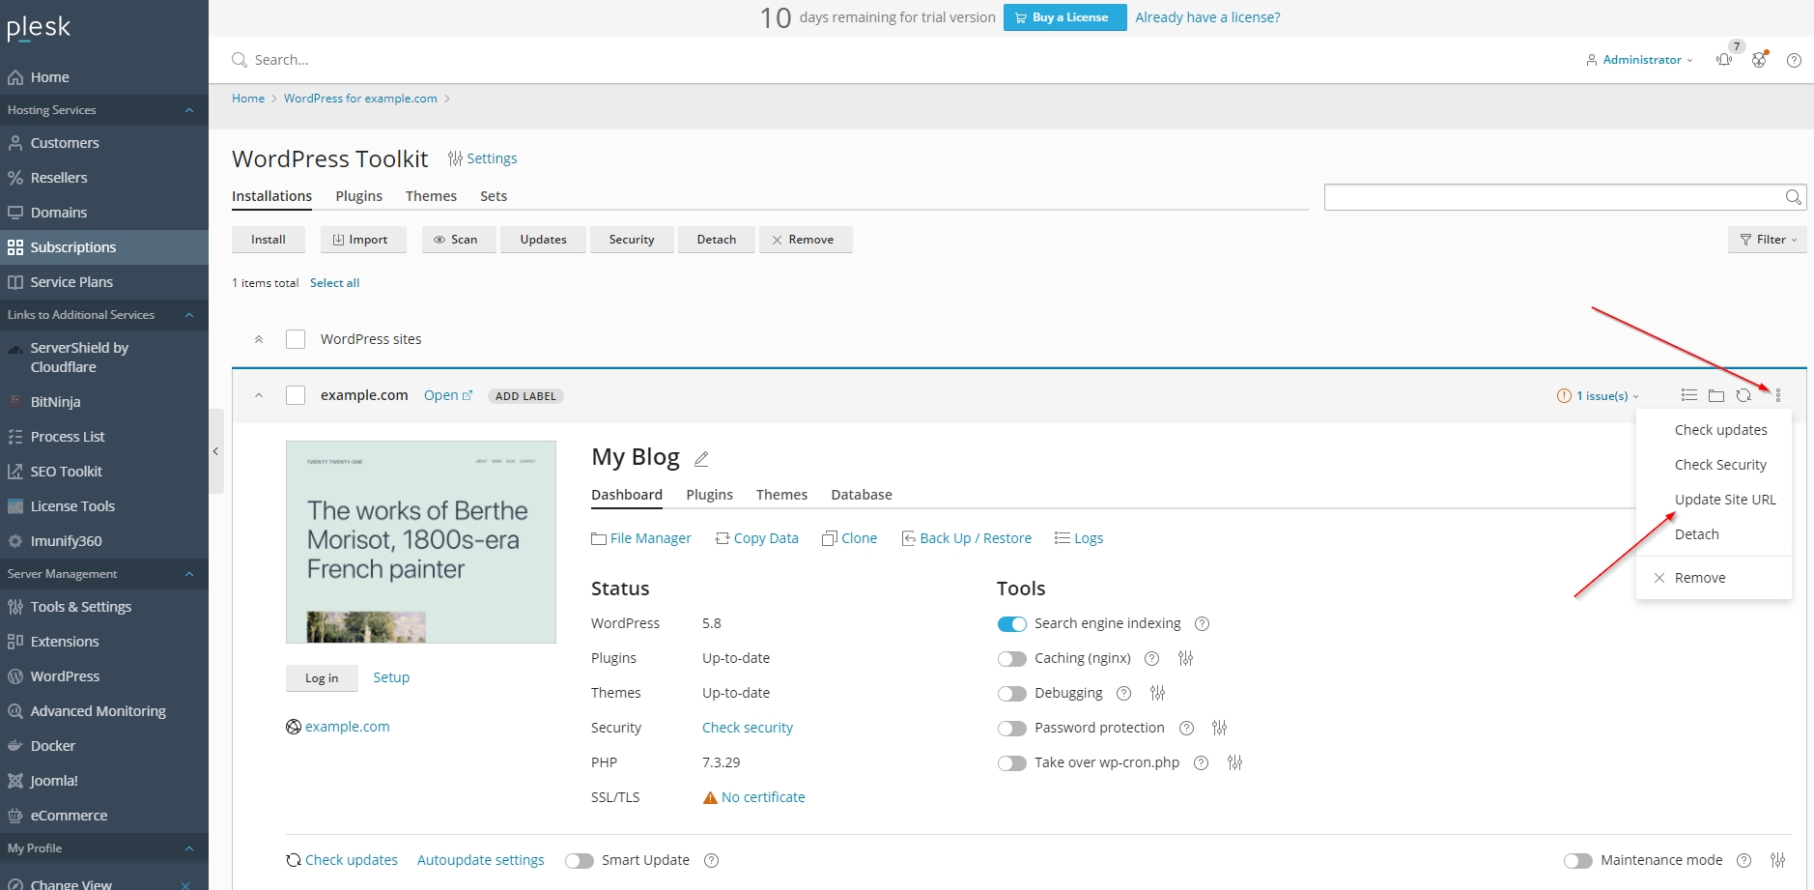The image size is (1814, 890).
Task: Open help for Caching (nginx)
Action: [x=1152, y=658]
